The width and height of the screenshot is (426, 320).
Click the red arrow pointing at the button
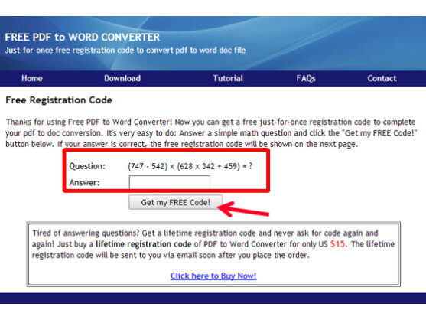pos(243,209)
